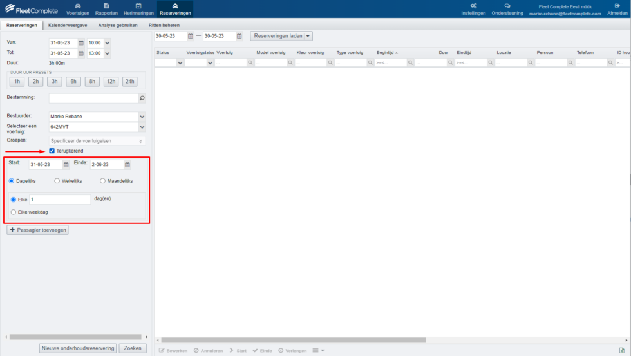Viewport: 631px width, 356px height.
Task: Expand Reserveringen laden dropdown arrow
Action: click(308, 36)
